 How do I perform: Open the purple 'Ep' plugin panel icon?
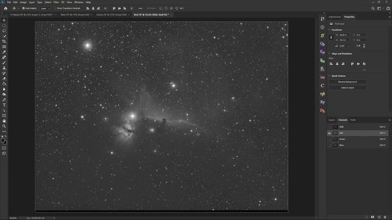coord(322,52)
